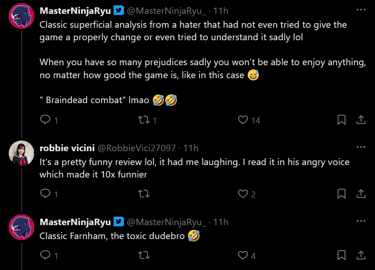Like the tweet with 14 likes
375x270 pixels.
tap(243, 120)
